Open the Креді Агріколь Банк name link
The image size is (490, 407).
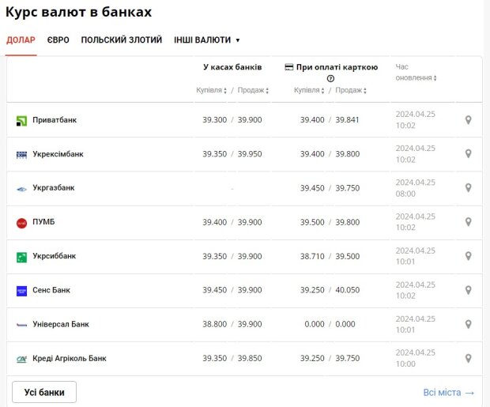point(70,358)
